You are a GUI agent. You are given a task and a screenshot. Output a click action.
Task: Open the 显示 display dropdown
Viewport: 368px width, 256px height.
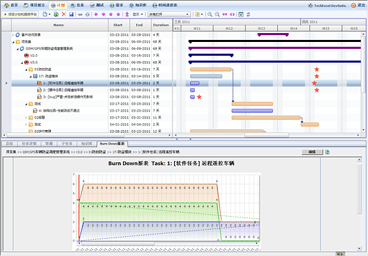138,14
